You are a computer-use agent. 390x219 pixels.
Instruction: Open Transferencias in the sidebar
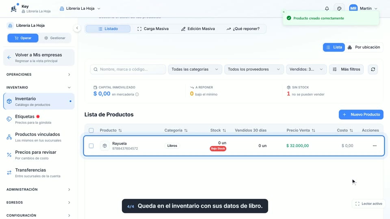[x=39, y=173]
